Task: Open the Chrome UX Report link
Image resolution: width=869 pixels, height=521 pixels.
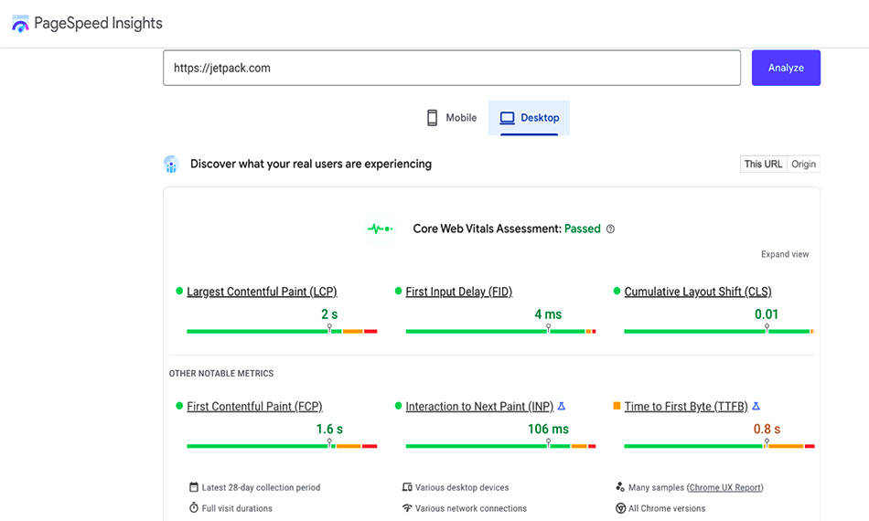Action: click(x=724, y=487)
